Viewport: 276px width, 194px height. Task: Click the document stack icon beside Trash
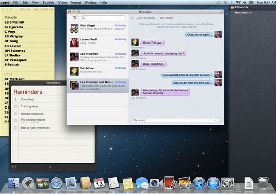249,183
